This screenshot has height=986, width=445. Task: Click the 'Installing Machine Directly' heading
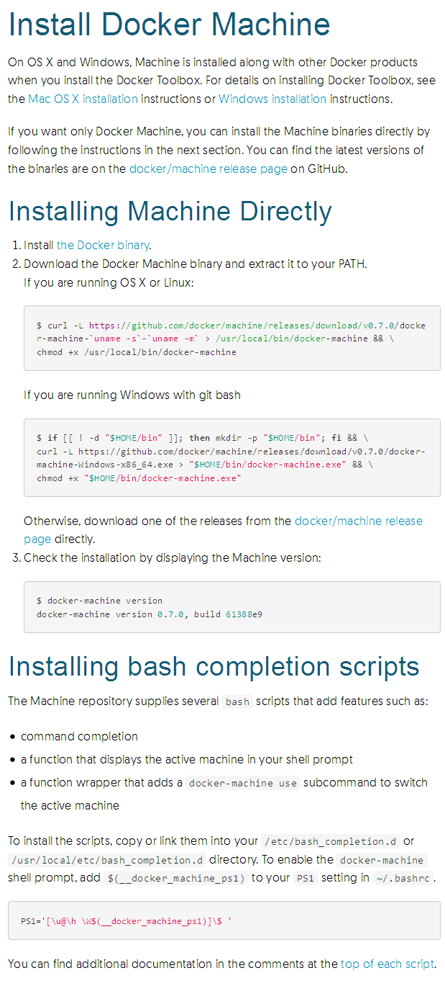(170, 212)
